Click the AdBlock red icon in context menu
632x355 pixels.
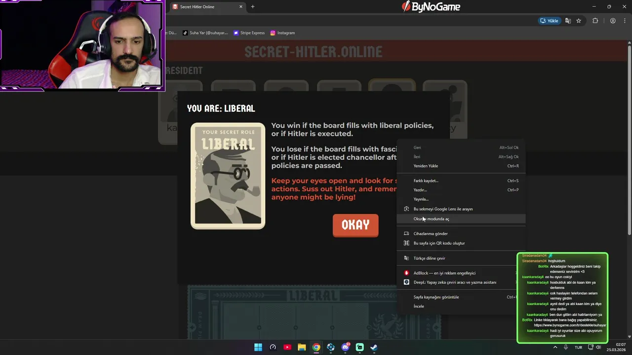coord(406,273)
